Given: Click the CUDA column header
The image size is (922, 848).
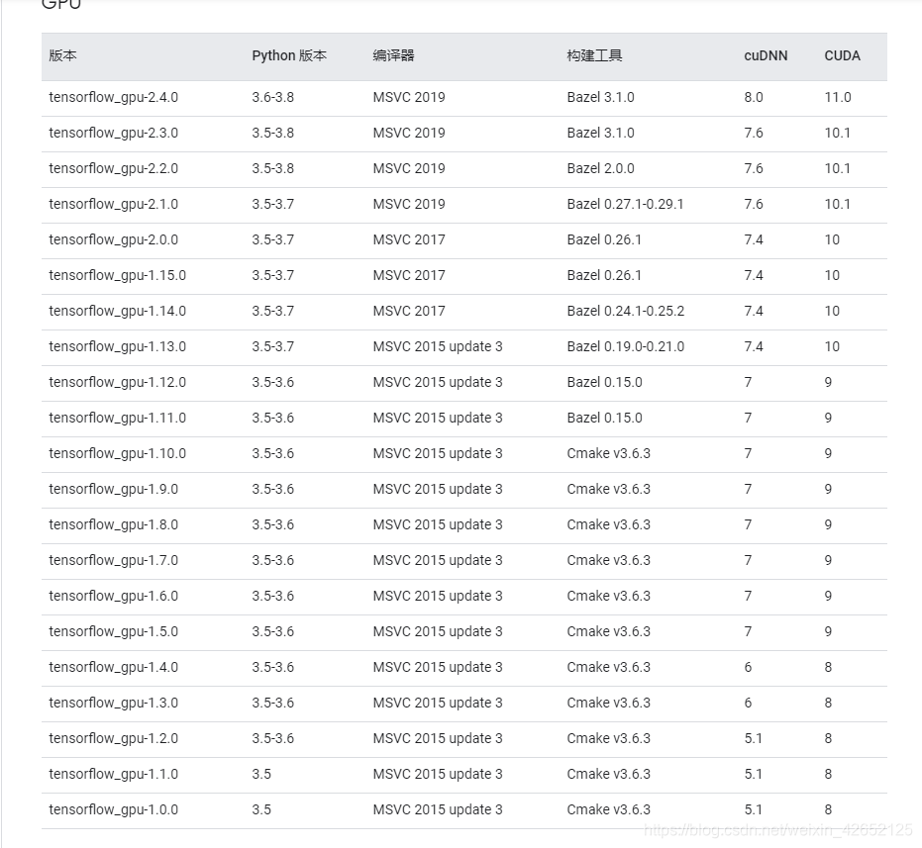Looking at the screenshot, I should (x=842, y=55).
